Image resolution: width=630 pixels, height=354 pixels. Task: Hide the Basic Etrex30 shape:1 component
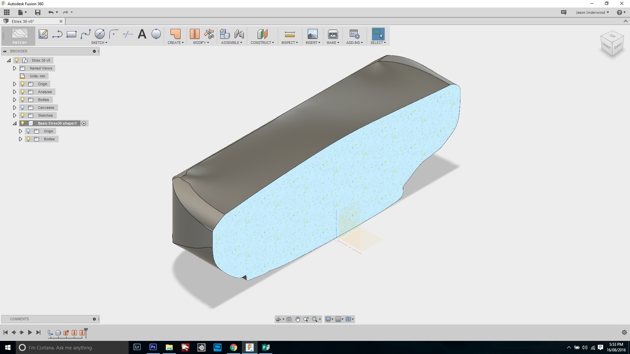[22, 123]
